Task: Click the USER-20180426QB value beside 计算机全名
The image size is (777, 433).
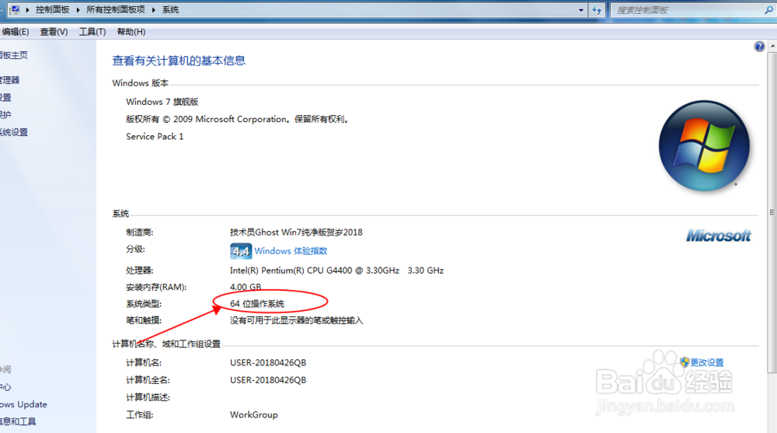Action: tap(268, 380)
